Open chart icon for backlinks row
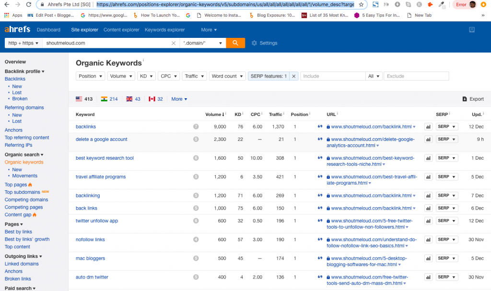The width and height of the screenshot is (491, 291). (428, 127)
